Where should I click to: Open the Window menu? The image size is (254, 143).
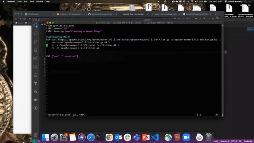[40, 2]
